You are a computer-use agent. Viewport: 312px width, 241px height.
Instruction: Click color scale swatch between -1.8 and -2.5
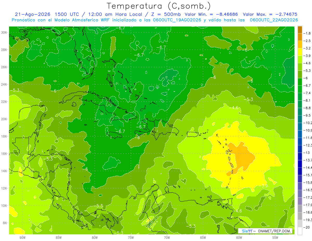300,37
